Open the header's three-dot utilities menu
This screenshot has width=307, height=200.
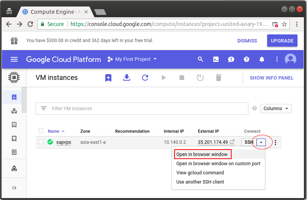coord(277,59)
